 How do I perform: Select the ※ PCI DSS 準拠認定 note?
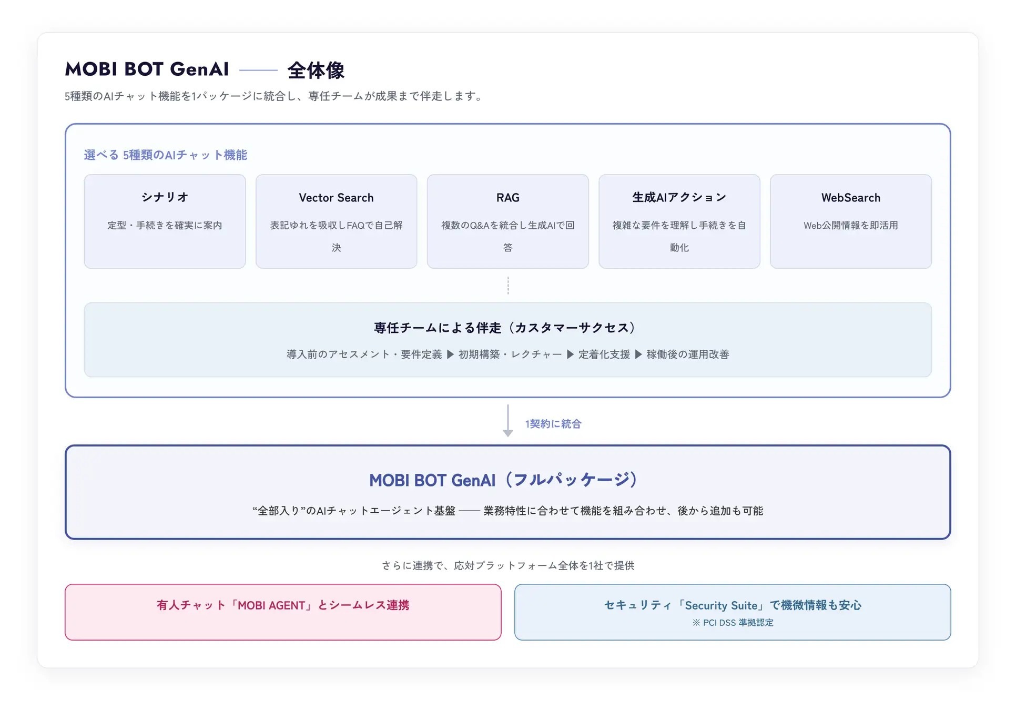(733, 623)
